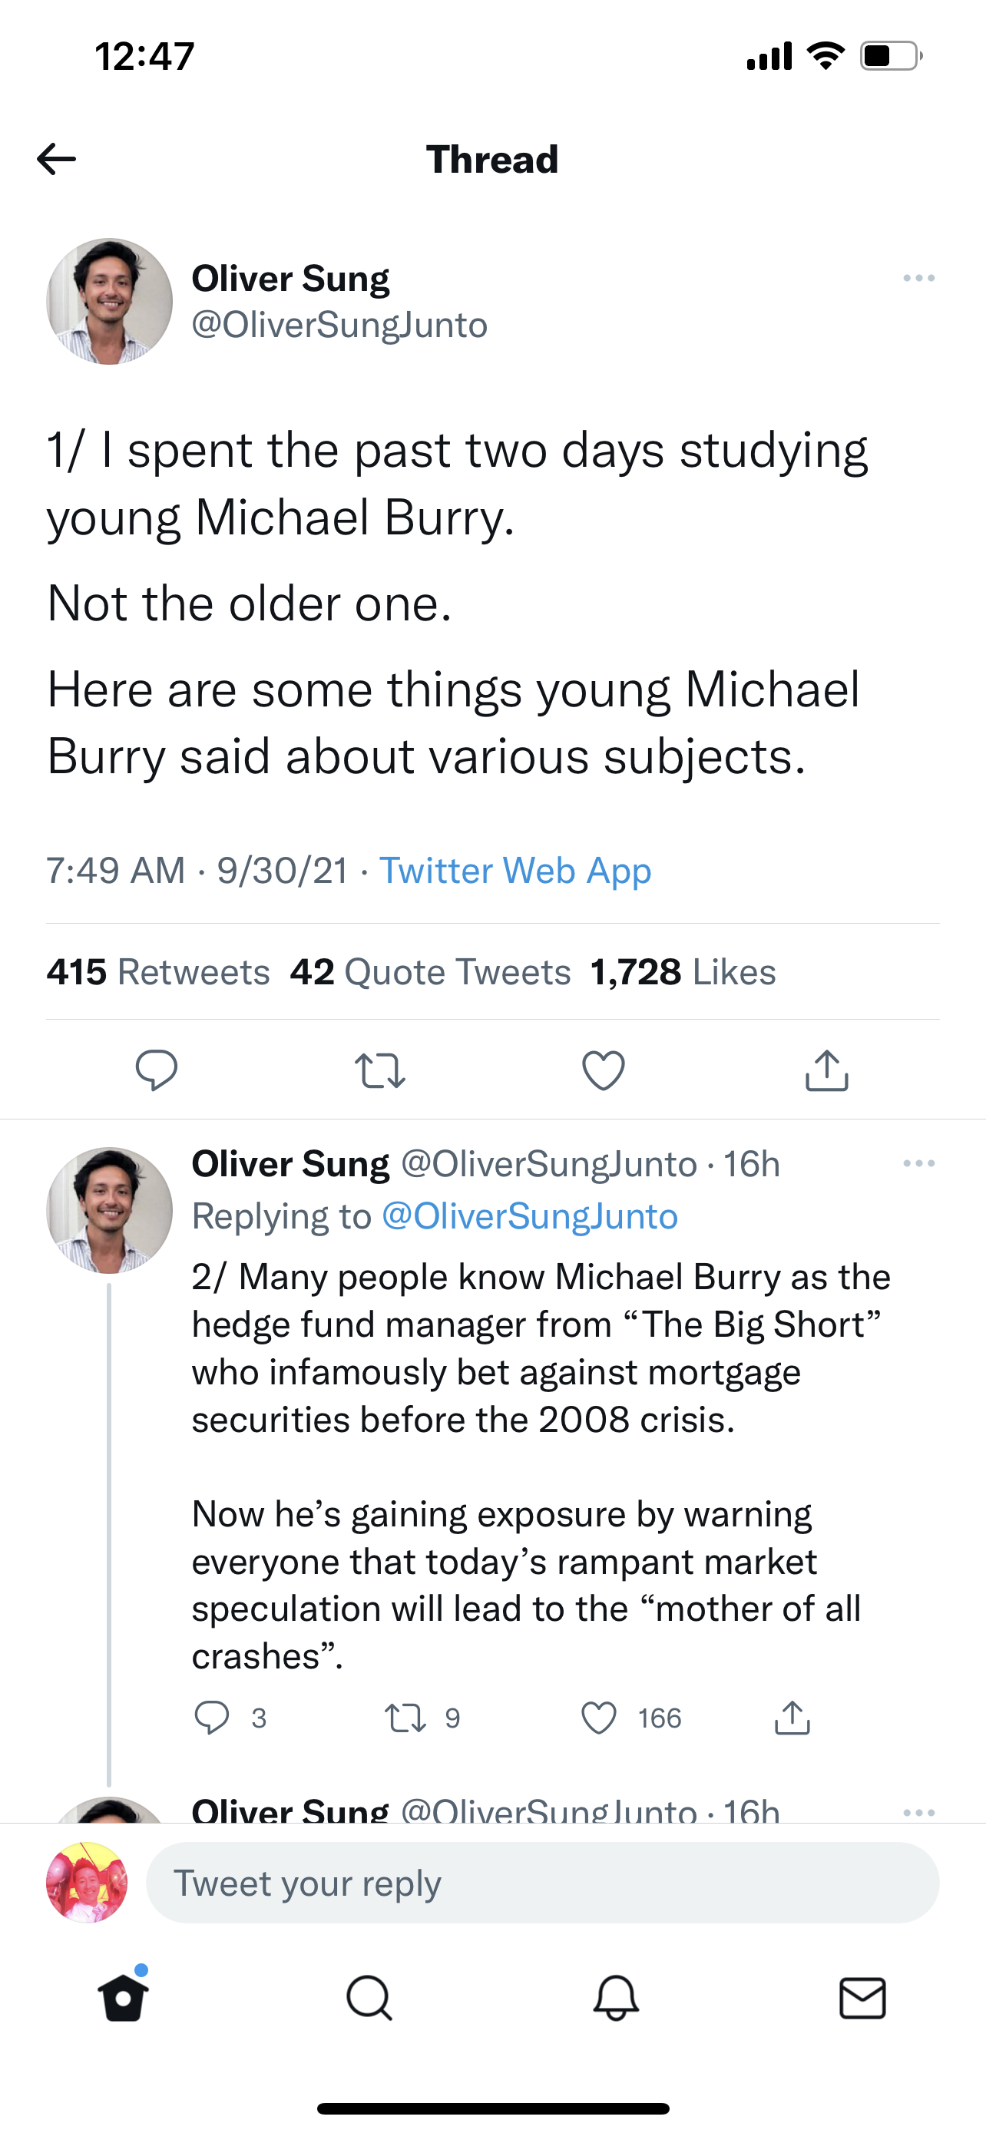
Task: Open Search tab in bottom navigation
Action: tap(369, 1998)
